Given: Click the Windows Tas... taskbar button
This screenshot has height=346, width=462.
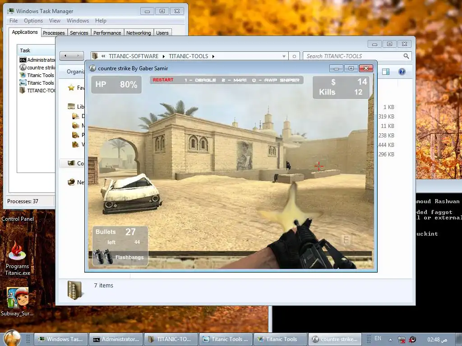Looking at the screenshot, I should (x=61, y=339).
